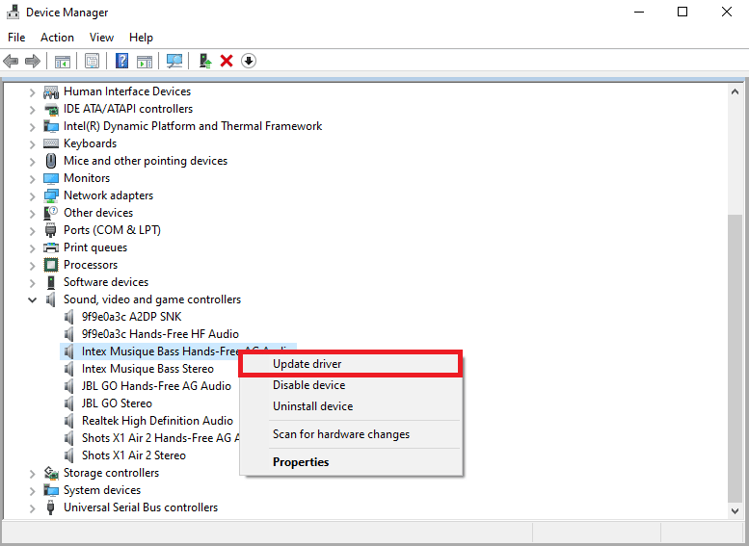Open the Help menu
Image resolution: width=749 pixels, height=546 pixels.
click(x=141, y=38)
